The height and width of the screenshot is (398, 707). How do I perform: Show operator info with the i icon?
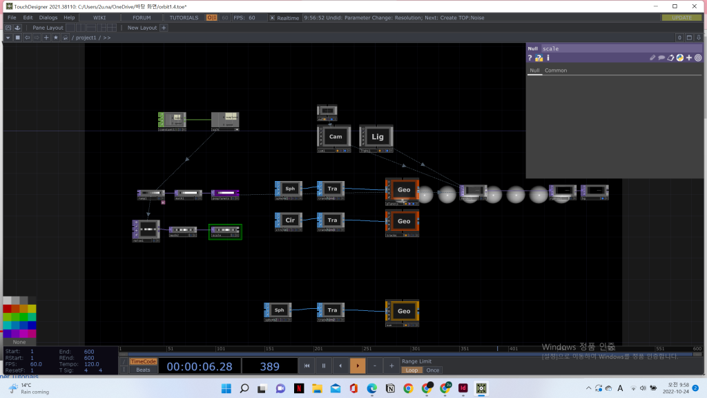548,58
